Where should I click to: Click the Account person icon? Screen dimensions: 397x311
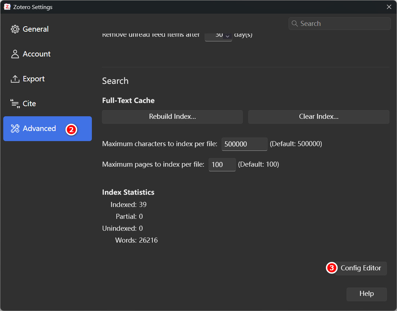coord(15,54)
